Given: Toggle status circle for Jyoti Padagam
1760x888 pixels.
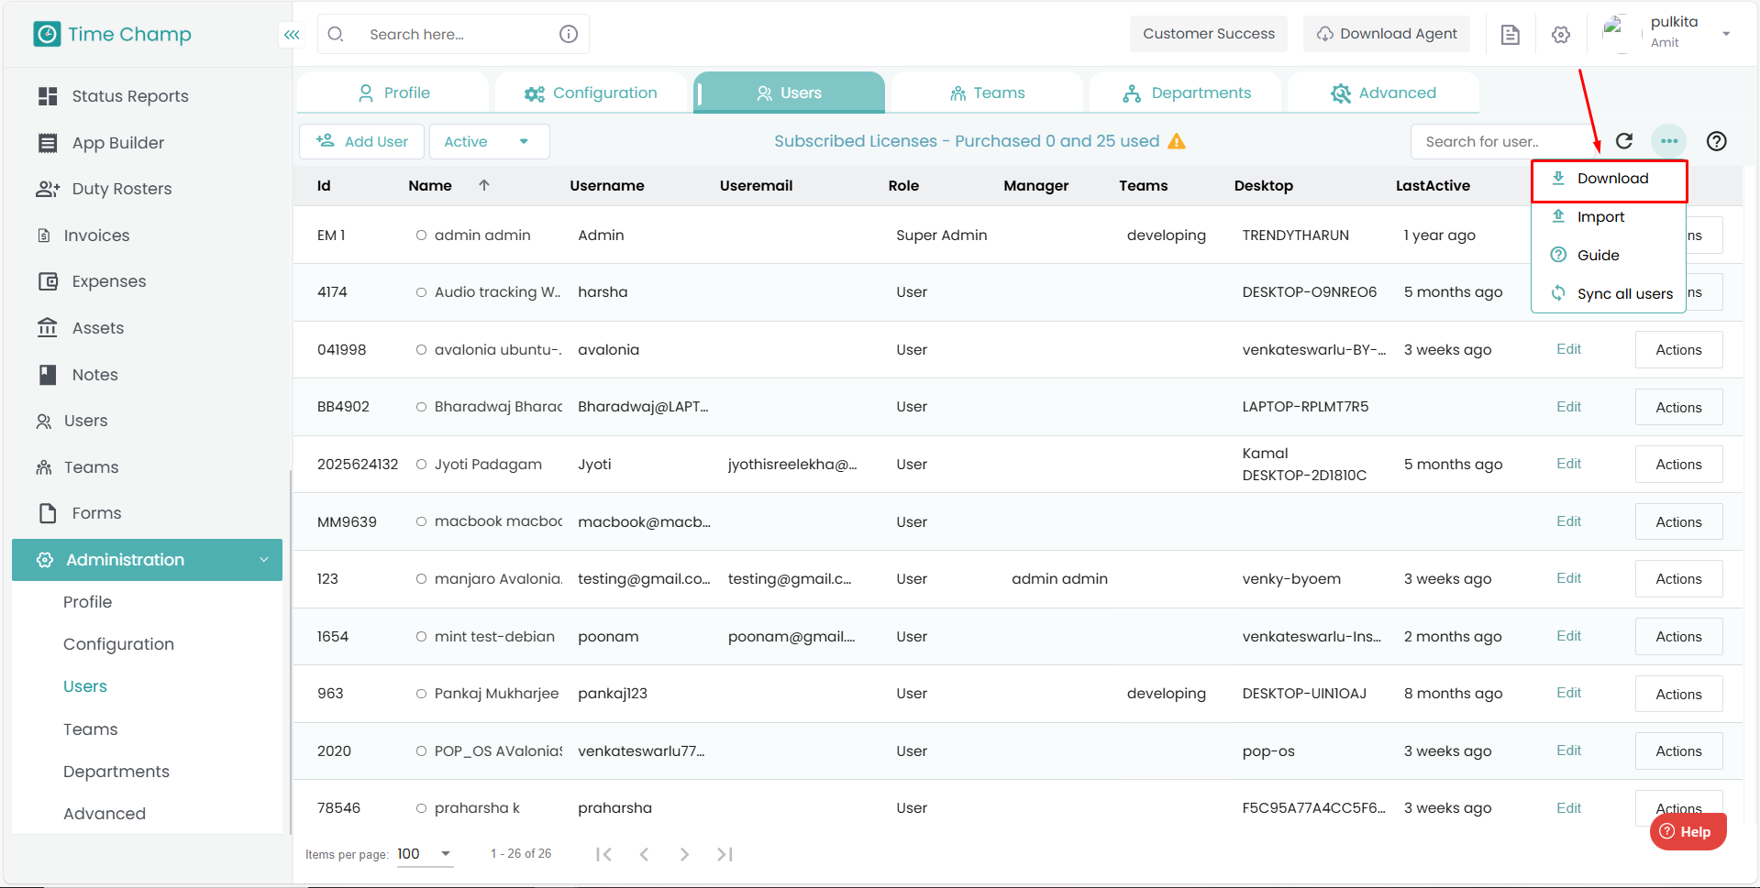Looking at the screenshot, I should coord(421,465).
